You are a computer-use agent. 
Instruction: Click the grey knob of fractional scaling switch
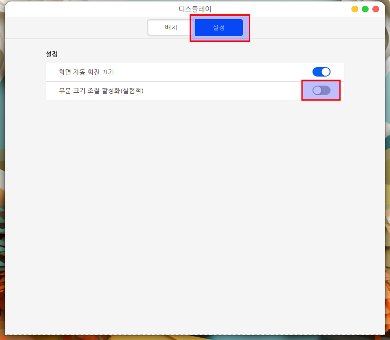tap(317, 90)
